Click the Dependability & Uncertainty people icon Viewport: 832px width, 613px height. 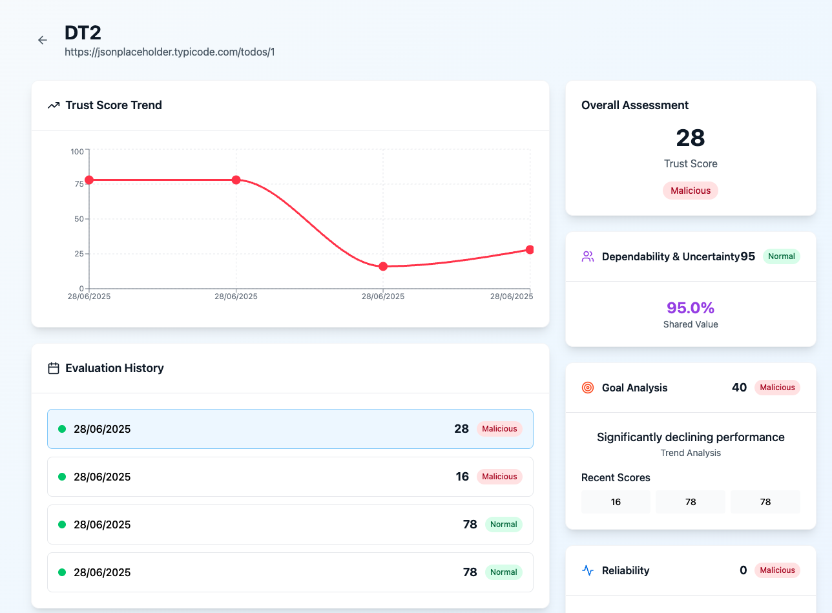(587, 256)
